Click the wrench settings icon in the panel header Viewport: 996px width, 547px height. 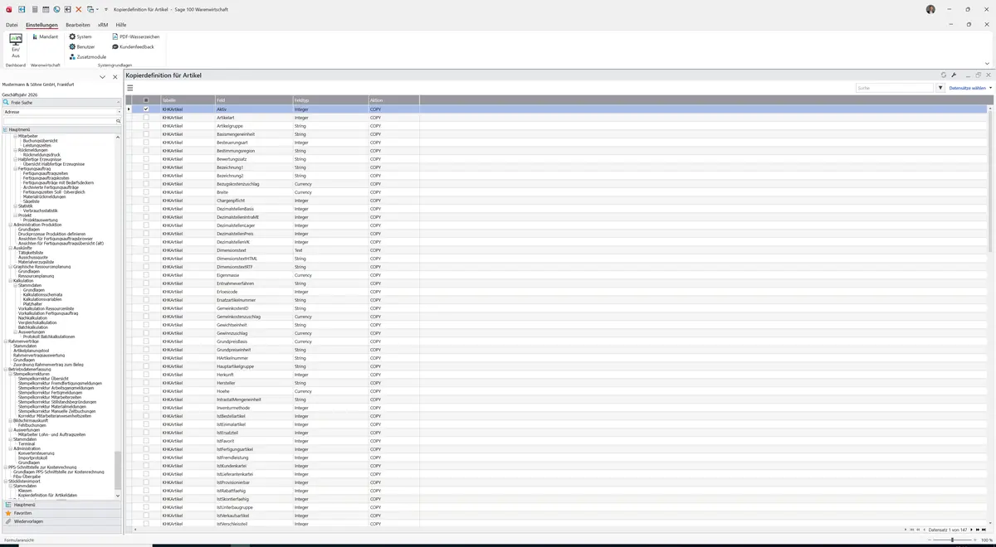(x=954, y=75)
